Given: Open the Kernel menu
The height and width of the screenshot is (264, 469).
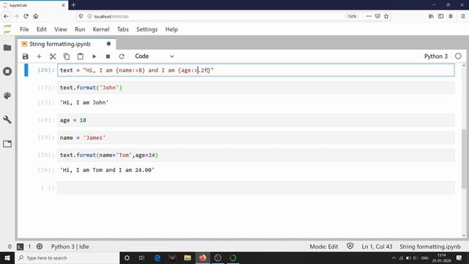Looking at the screenshot, I should tap(101, 29).
